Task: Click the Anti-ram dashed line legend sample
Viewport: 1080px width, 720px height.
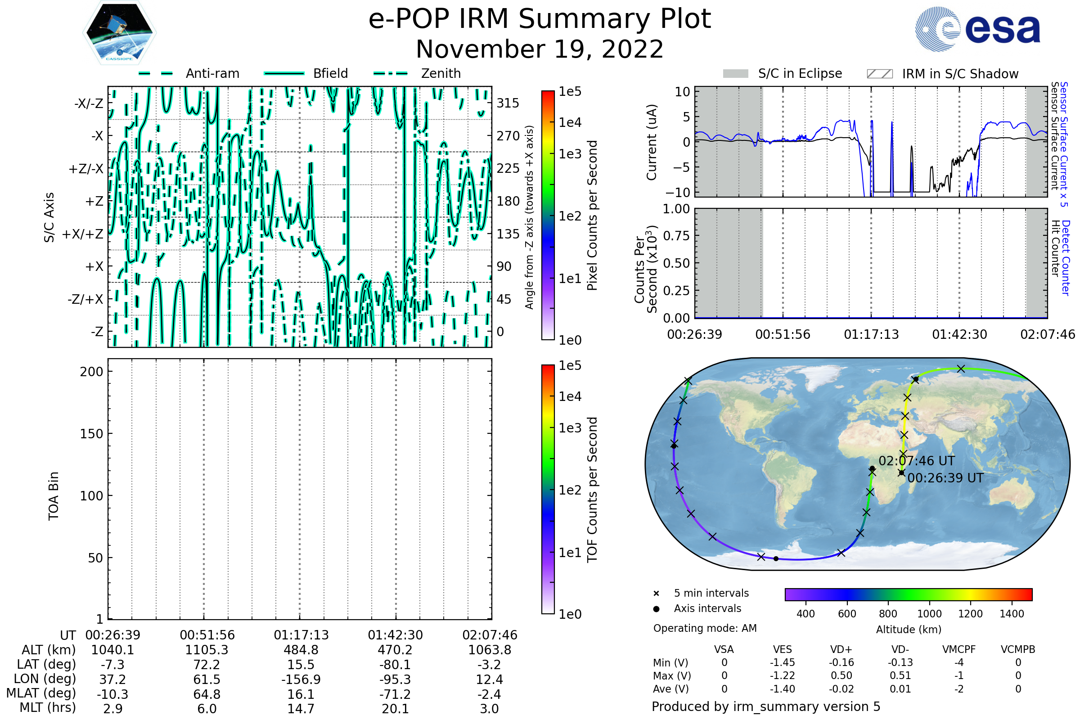Action: coord(156,73)
